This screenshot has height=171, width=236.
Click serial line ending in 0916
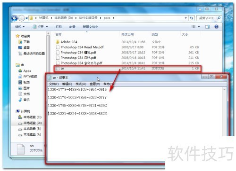pyautogui.click(x=77, y=89)
